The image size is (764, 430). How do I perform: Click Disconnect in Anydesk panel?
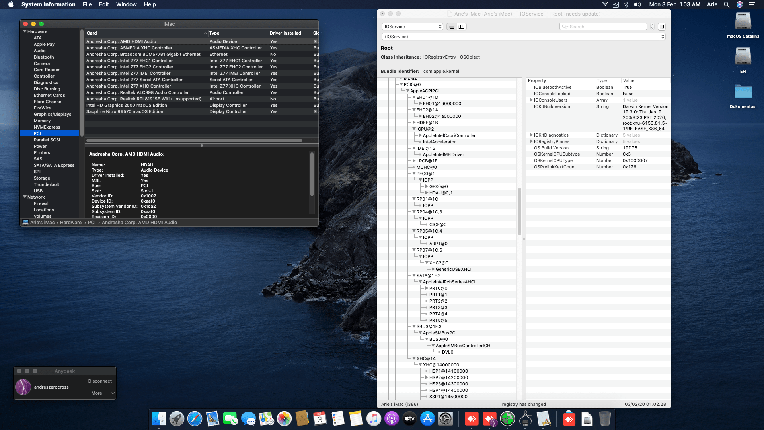[x=100, y=381]
